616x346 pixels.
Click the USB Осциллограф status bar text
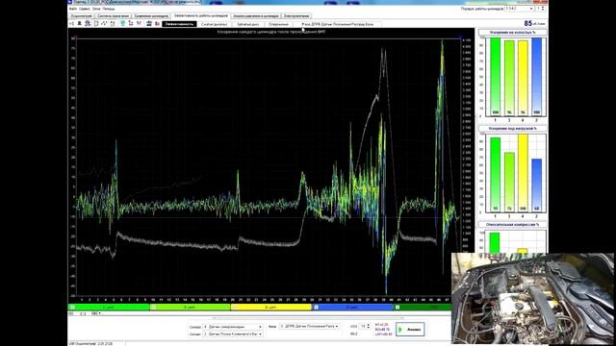91,344
